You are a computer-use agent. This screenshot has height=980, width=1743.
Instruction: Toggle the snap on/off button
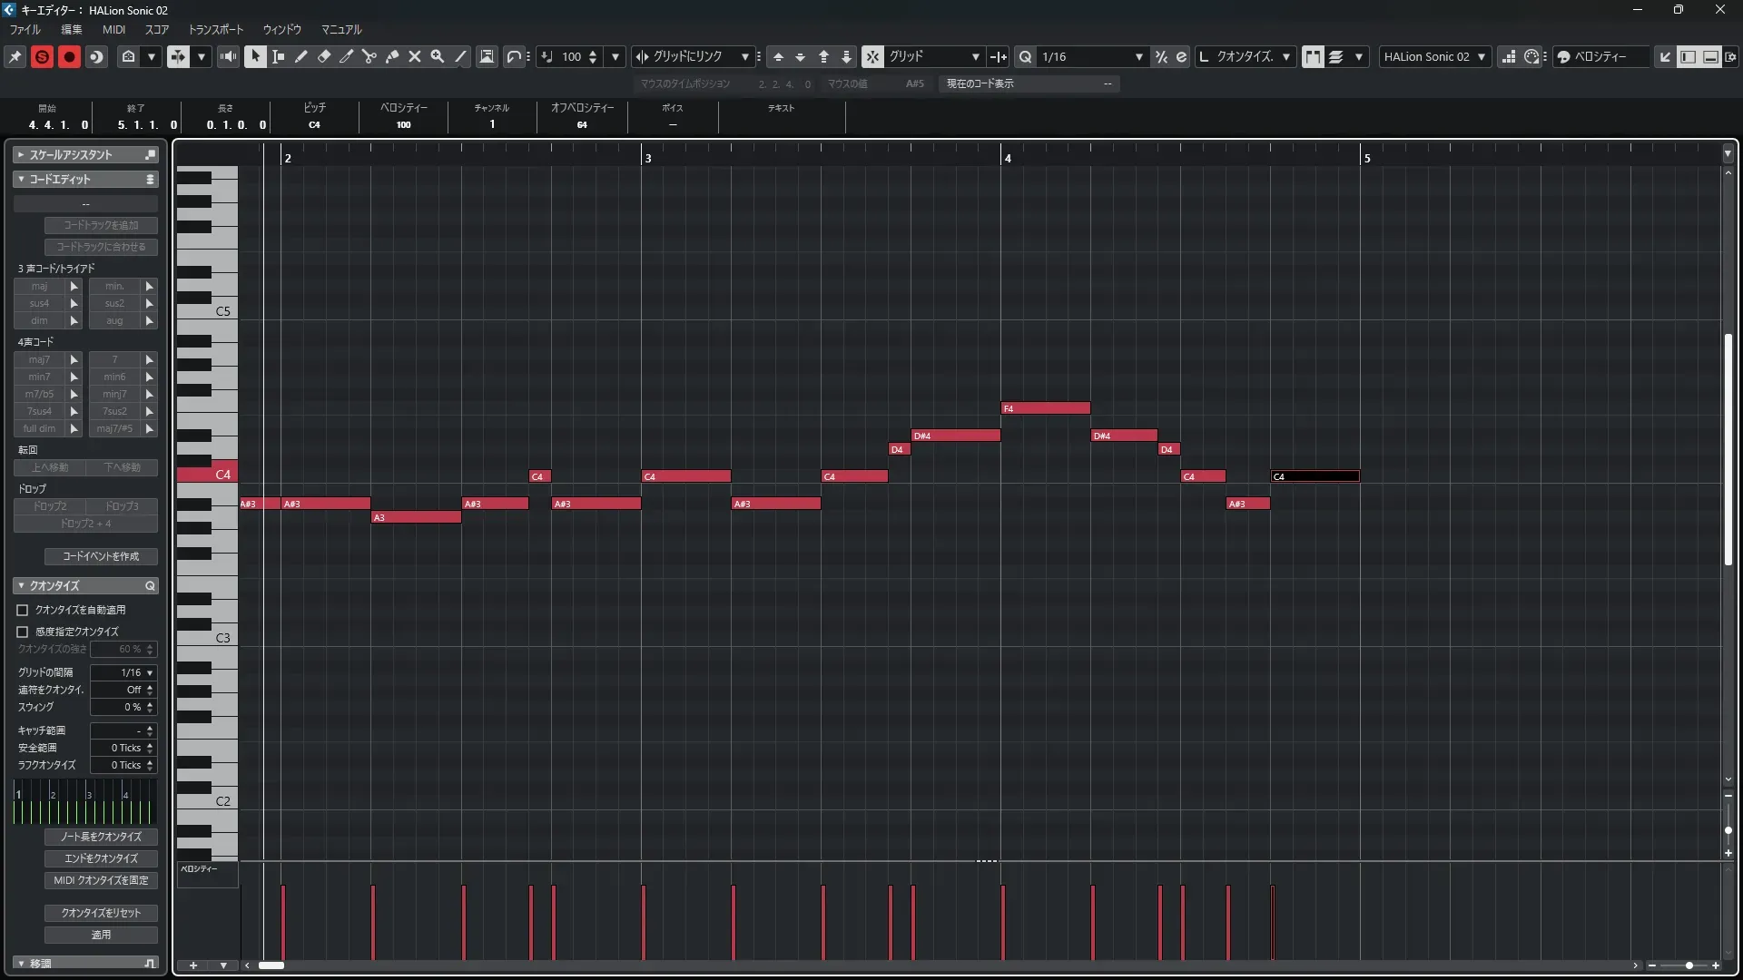pyautogui.click(x=871, y=56)
